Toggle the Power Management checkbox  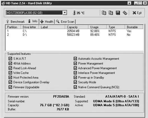coord(75,63)
